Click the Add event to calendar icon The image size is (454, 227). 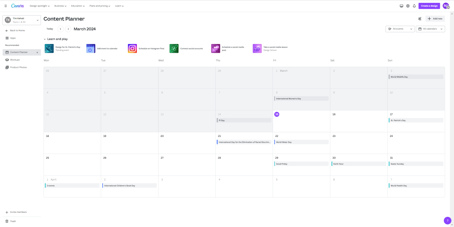(91, 49)
